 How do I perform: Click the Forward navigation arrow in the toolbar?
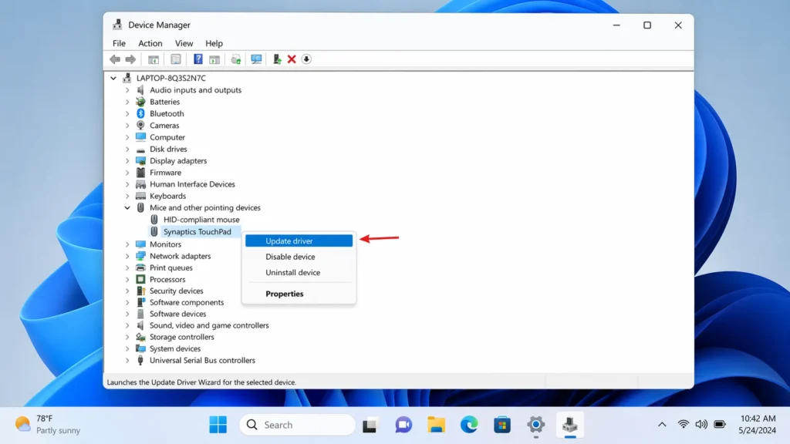tap(130, 59)
